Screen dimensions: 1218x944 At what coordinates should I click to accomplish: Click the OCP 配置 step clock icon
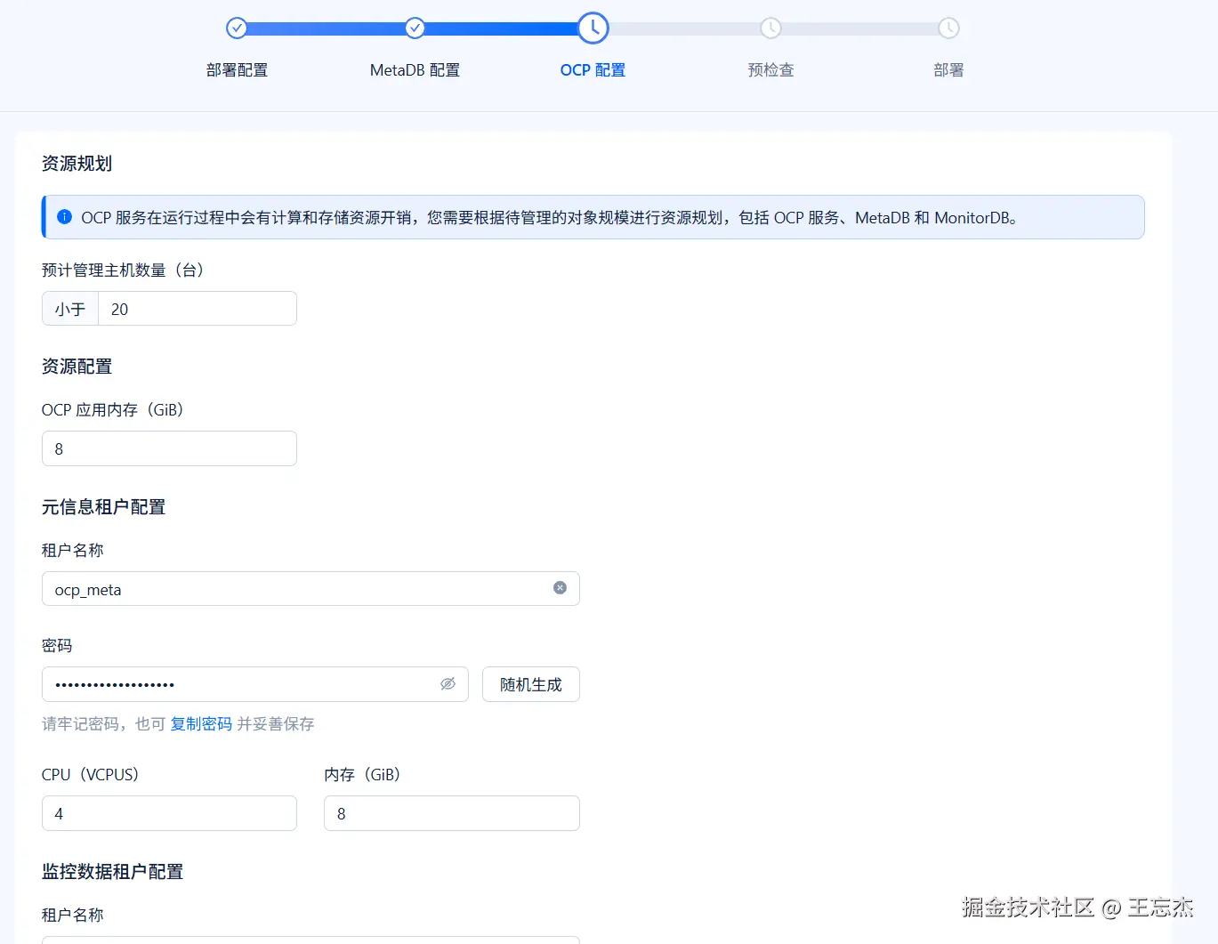593,28
